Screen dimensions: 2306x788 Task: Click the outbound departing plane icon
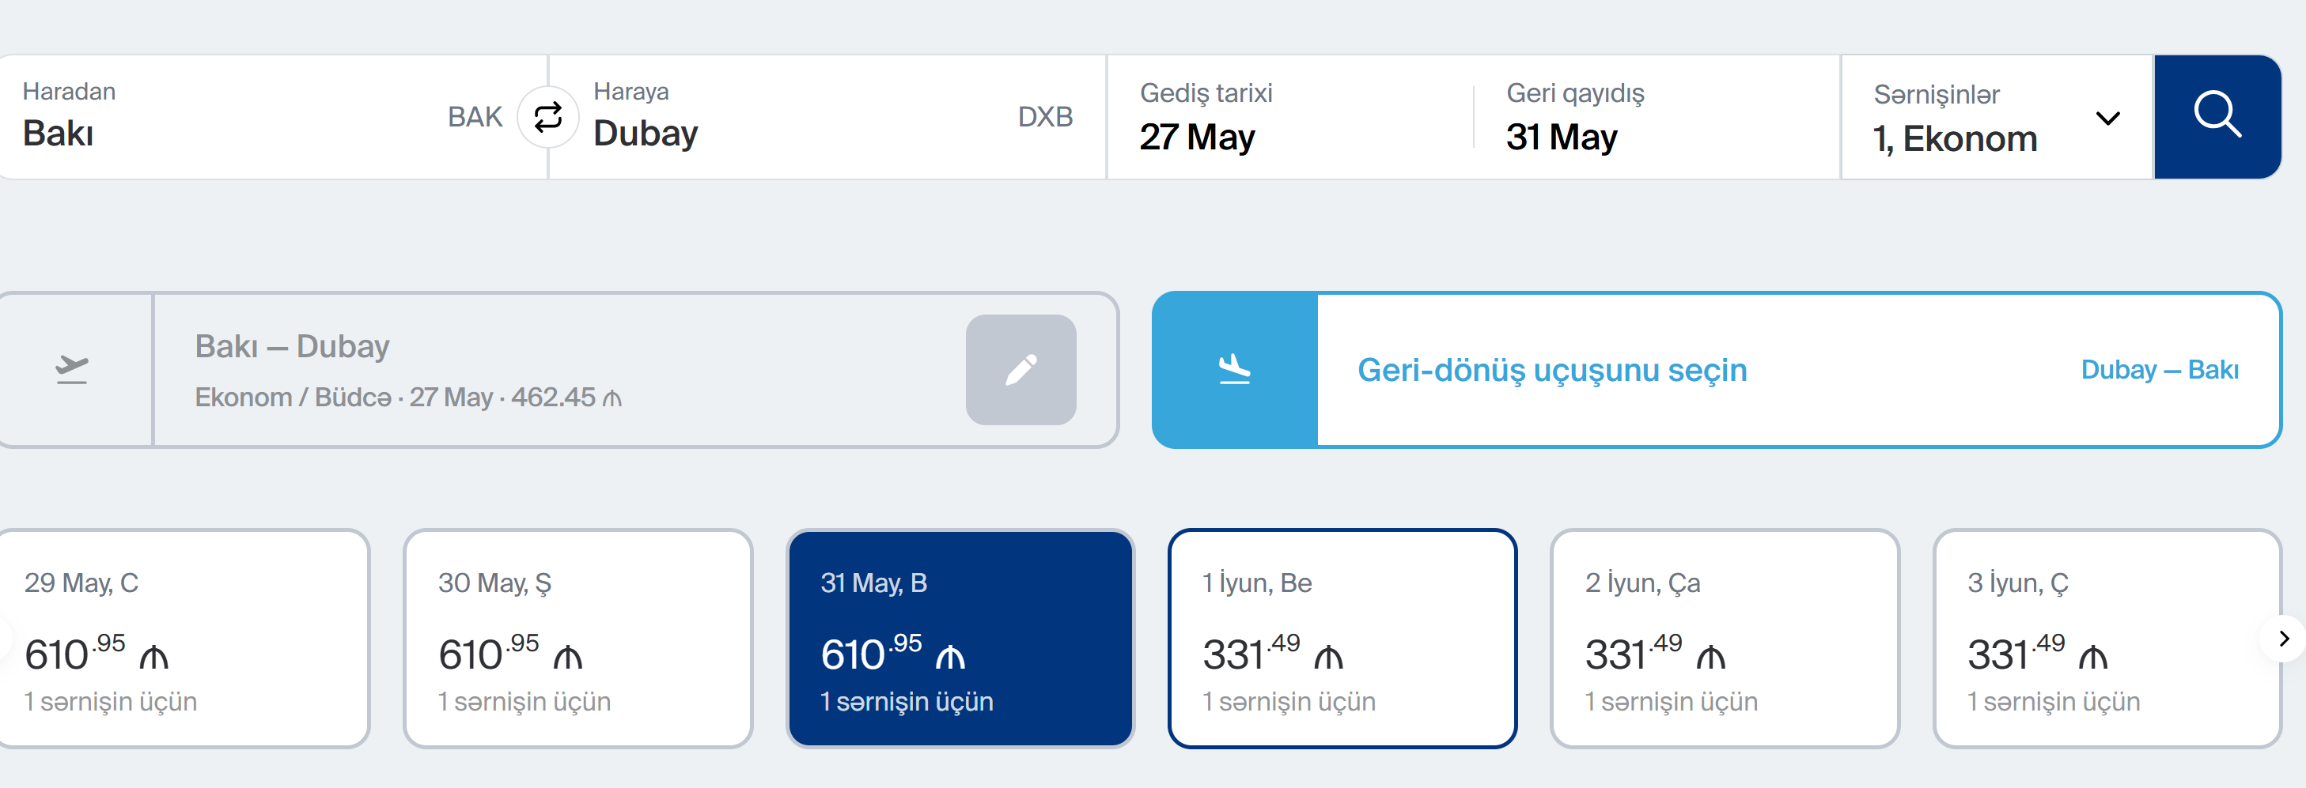point(73,369)
